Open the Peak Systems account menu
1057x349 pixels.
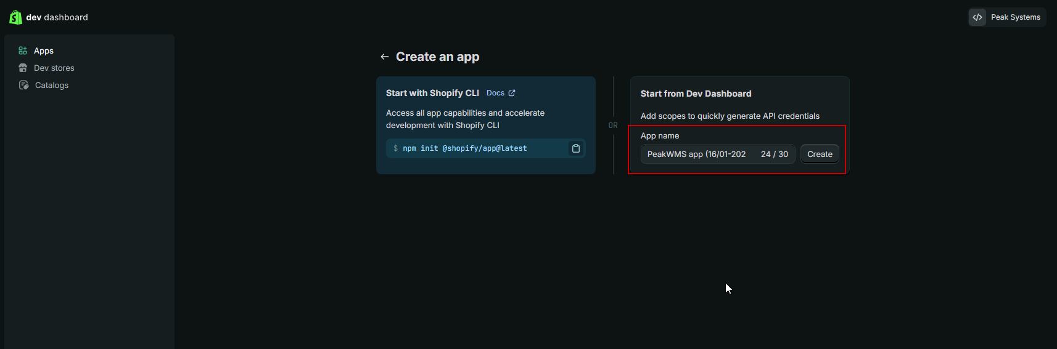pyautogui.click(x=1007, y=17)
